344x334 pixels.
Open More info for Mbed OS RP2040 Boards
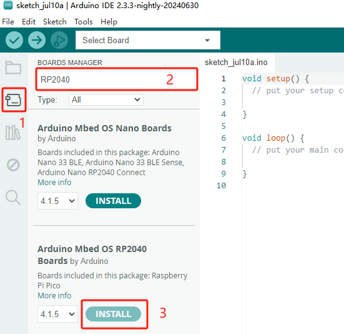tap(54, 296)
